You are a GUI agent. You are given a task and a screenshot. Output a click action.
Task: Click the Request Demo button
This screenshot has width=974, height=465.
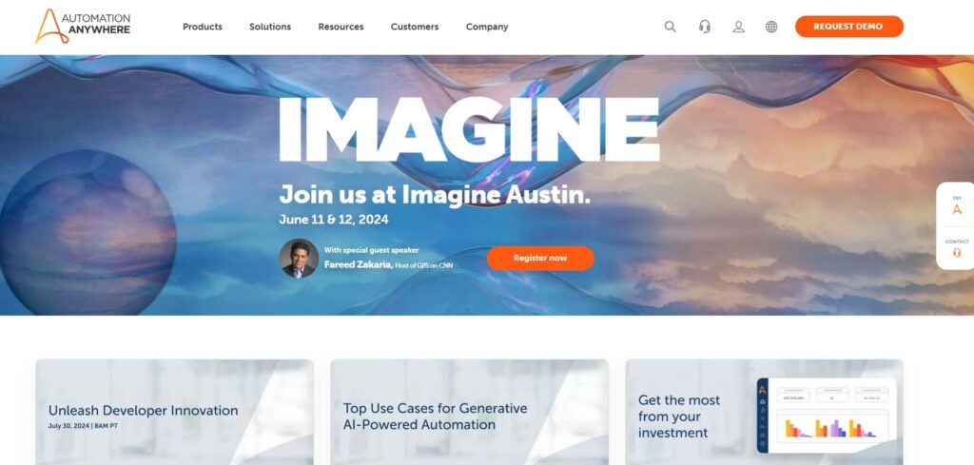pos(849,27)
